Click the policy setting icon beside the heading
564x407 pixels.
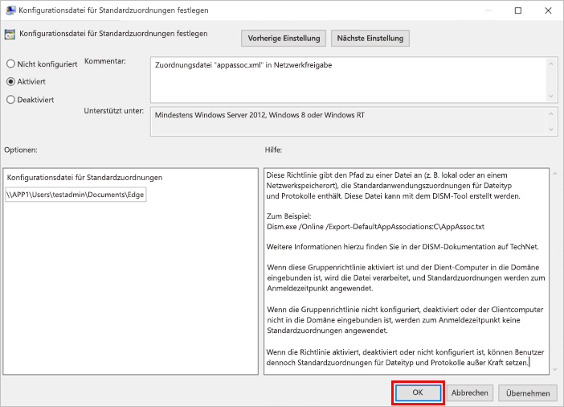coord(10,35)
